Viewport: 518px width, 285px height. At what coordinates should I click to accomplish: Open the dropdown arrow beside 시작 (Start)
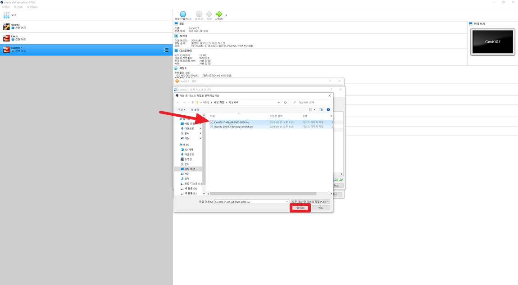(x=226, y=15)
